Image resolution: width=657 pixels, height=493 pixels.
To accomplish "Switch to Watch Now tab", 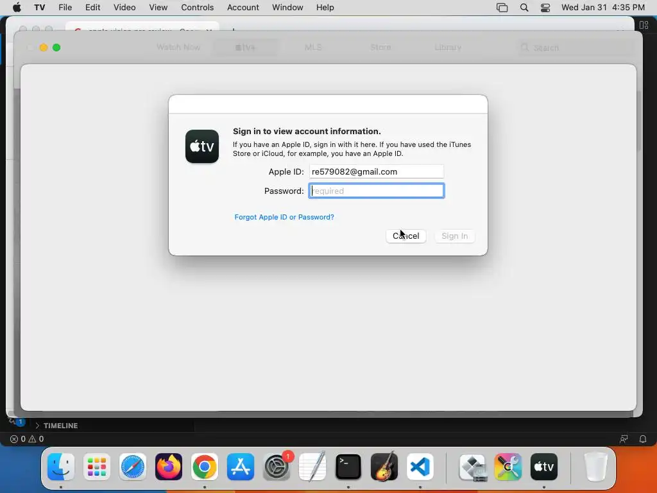I will pos(178,48).
